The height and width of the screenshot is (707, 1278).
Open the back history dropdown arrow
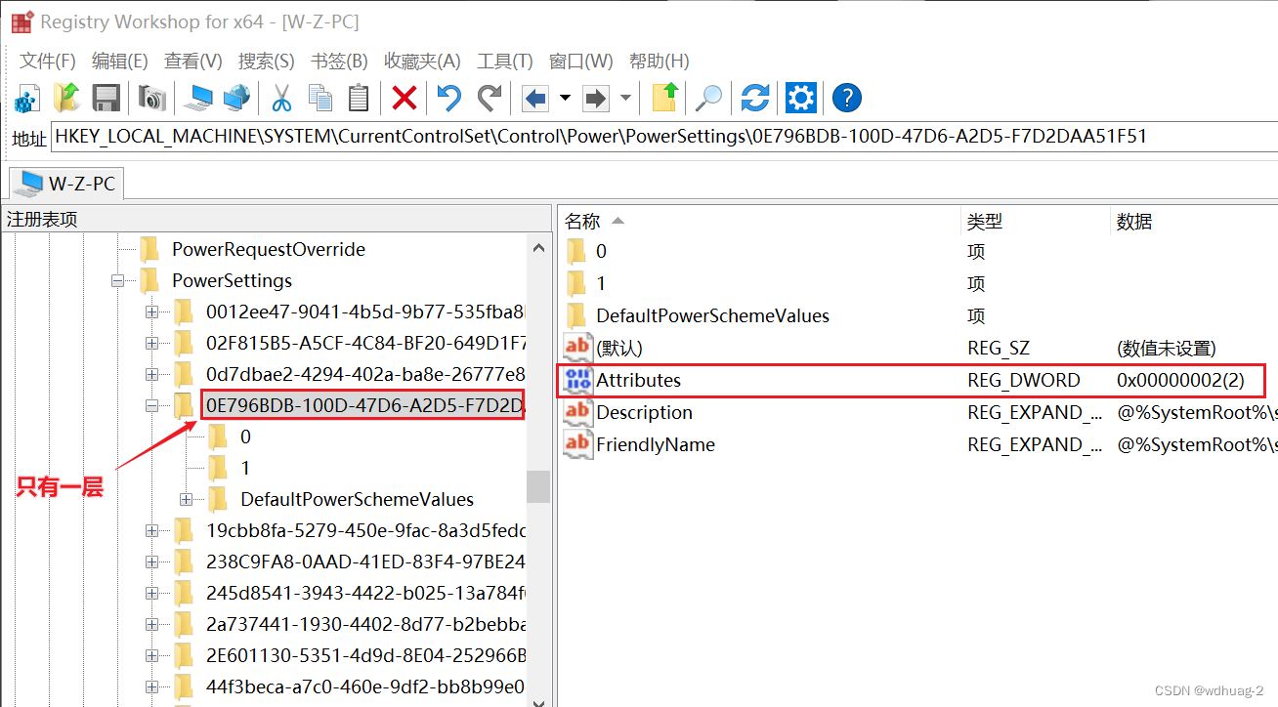pos(565,98)
